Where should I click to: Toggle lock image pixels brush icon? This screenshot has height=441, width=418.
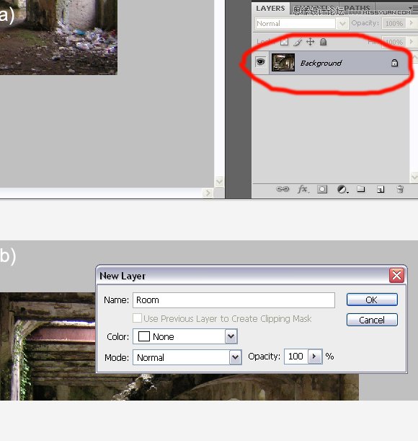click(298, 42)
